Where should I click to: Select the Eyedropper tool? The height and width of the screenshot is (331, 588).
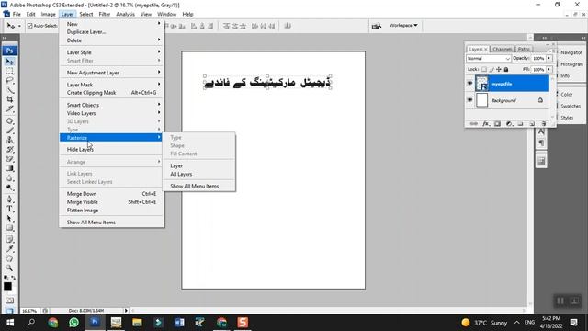click(10, 249)
